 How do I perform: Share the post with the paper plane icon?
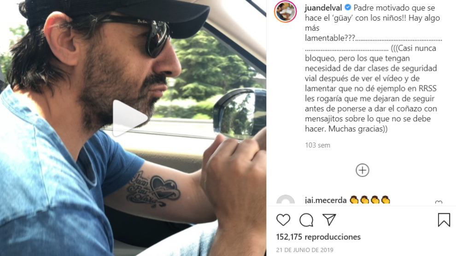coord(329,220)
